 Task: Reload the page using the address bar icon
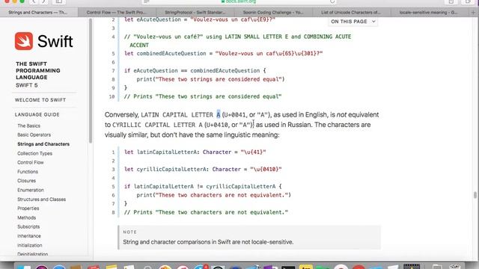point(332,1)
